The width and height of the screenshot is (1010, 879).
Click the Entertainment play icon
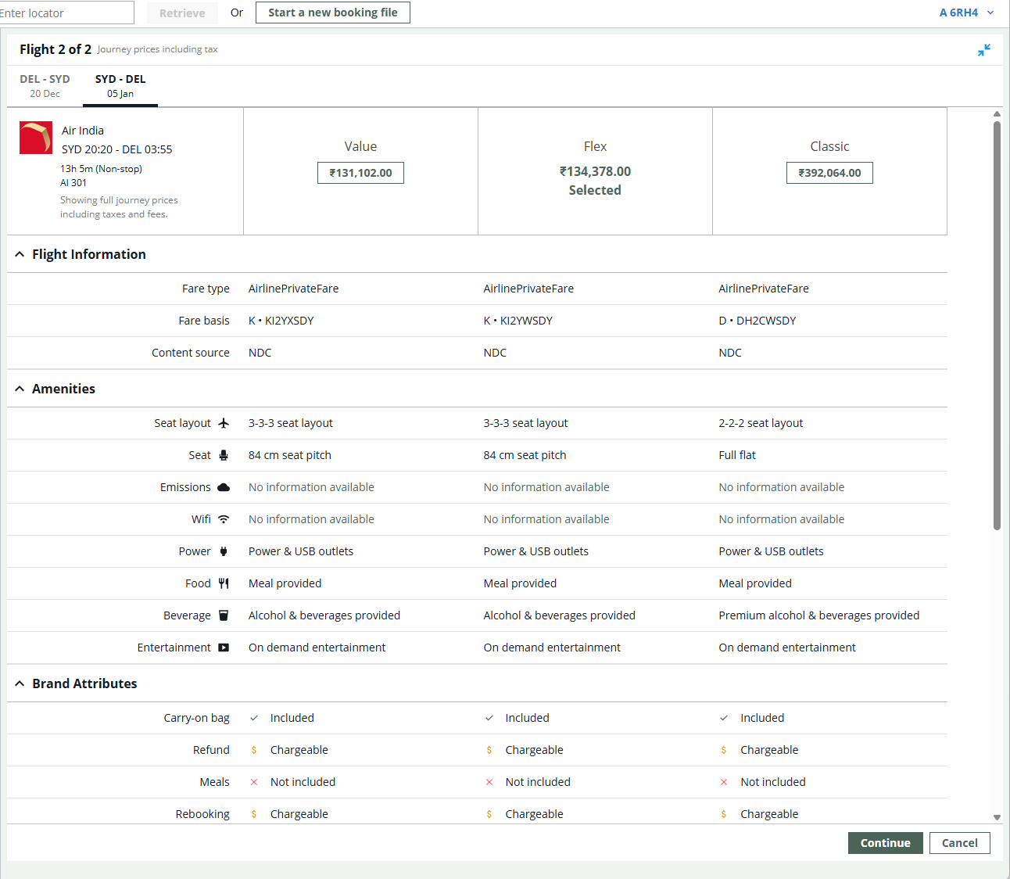click(x=224, y=648)
